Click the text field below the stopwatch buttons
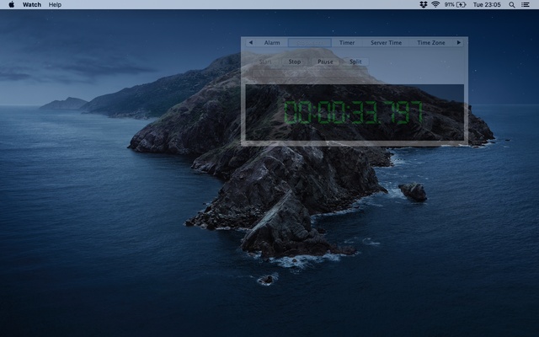 point(309,73)
